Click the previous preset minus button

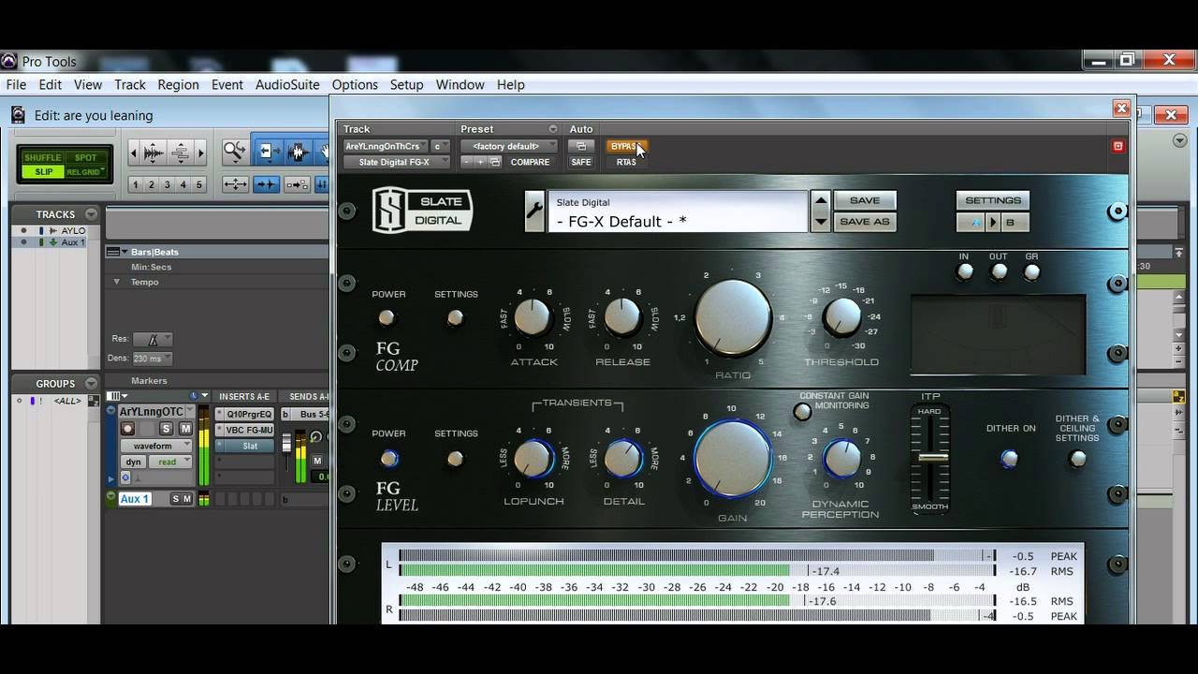tap(467, 162)
